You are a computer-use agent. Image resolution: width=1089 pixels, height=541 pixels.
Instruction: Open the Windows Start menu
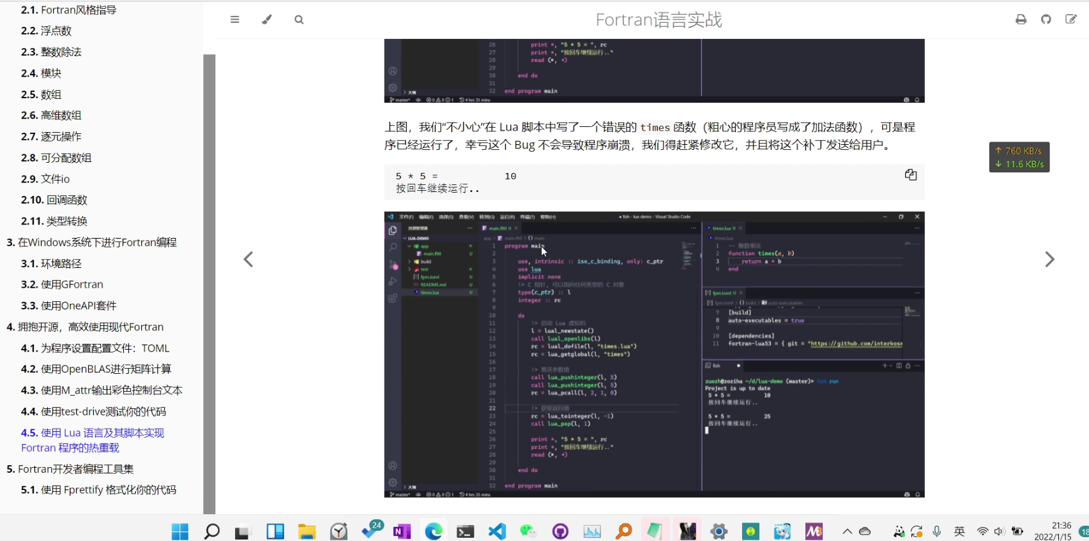click(180, 531)
